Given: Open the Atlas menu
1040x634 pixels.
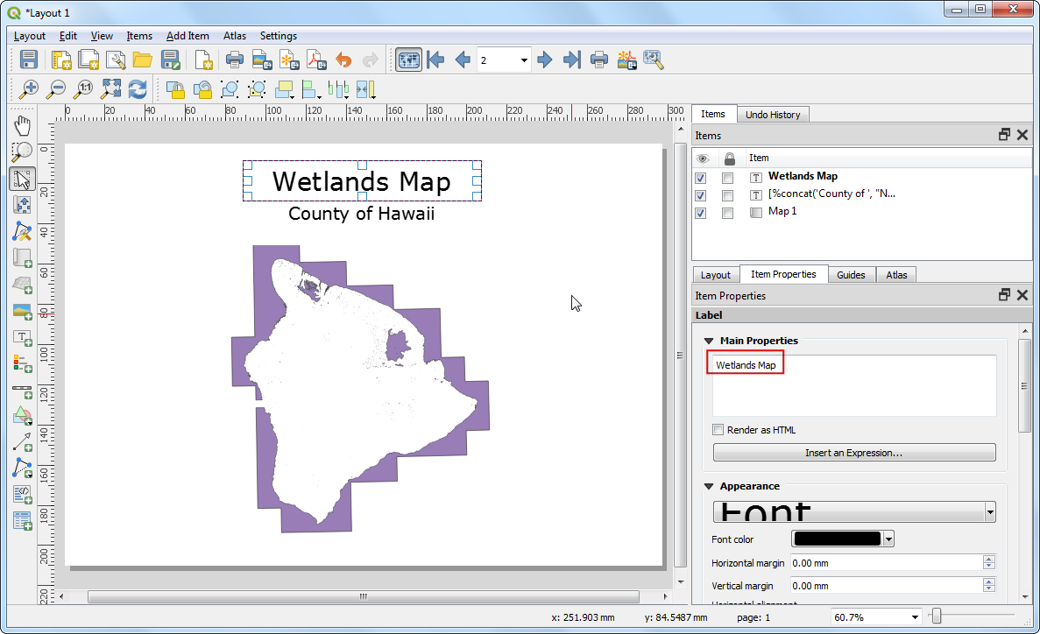Looking at the screenshot, I should pyautogui.click(x=234, y=36).
